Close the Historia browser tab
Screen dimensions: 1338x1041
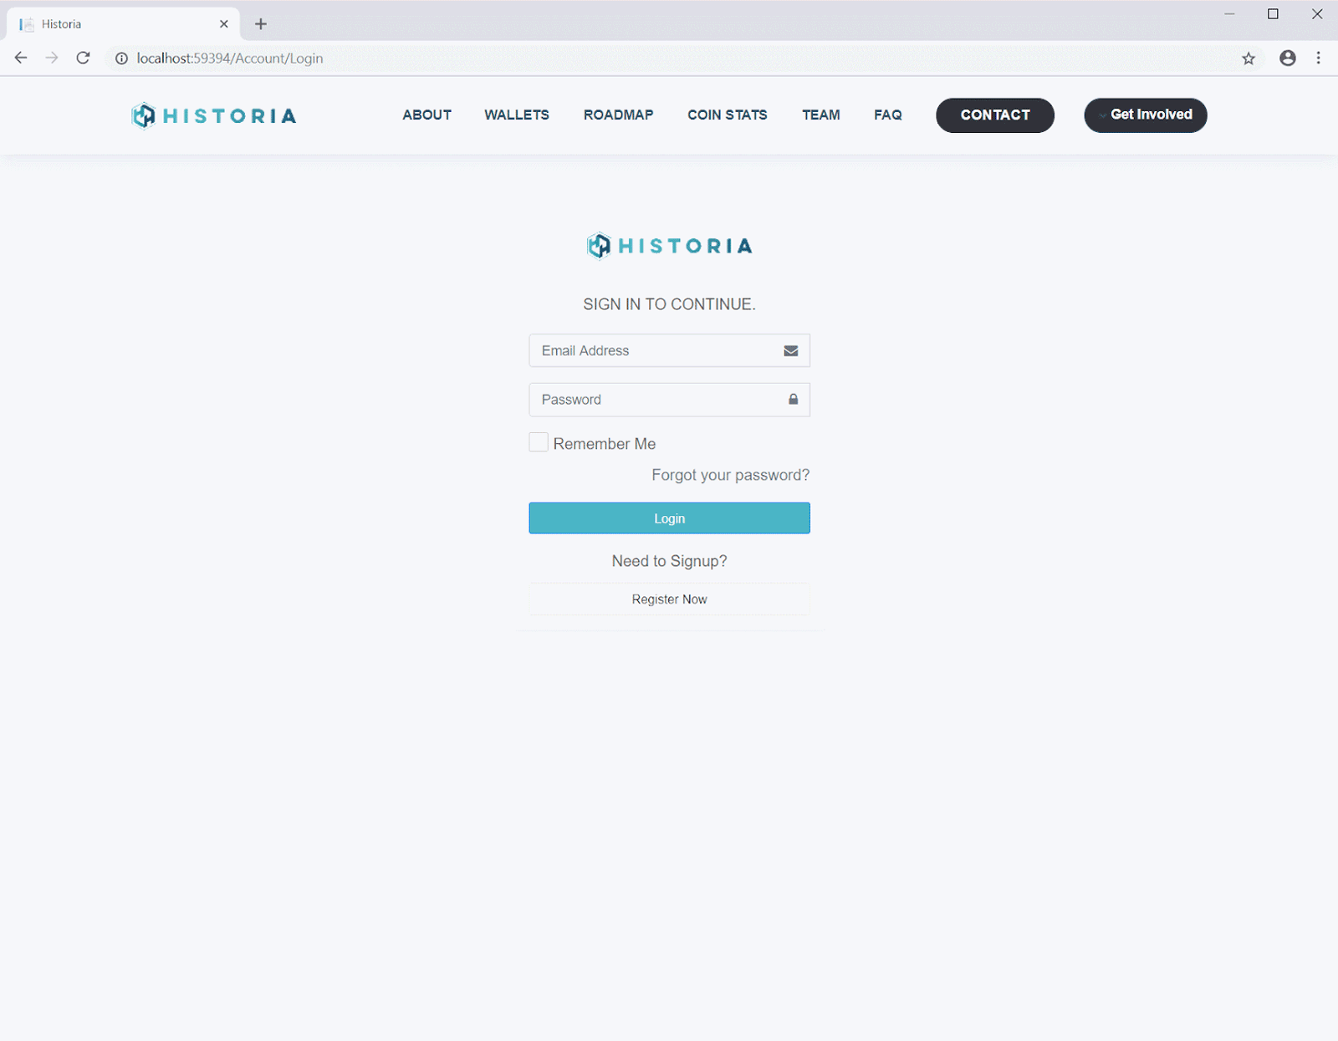pos(223,24)
